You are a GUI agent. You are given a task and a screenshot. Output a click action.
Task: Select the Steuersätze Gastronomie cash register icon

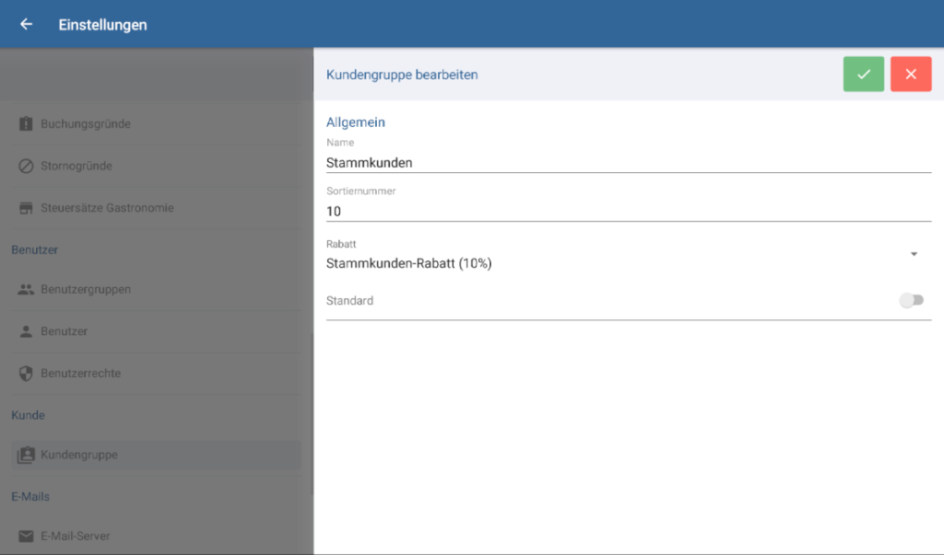[26, 207]
